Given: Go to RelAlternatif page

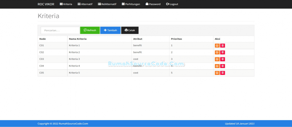Looking at the screenshot, I should pyautogui.click(x=107, y=4).
